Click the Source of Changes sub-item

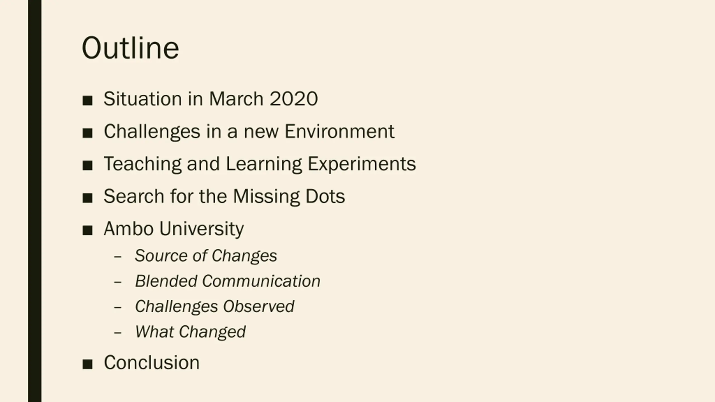tap(206, 256)
